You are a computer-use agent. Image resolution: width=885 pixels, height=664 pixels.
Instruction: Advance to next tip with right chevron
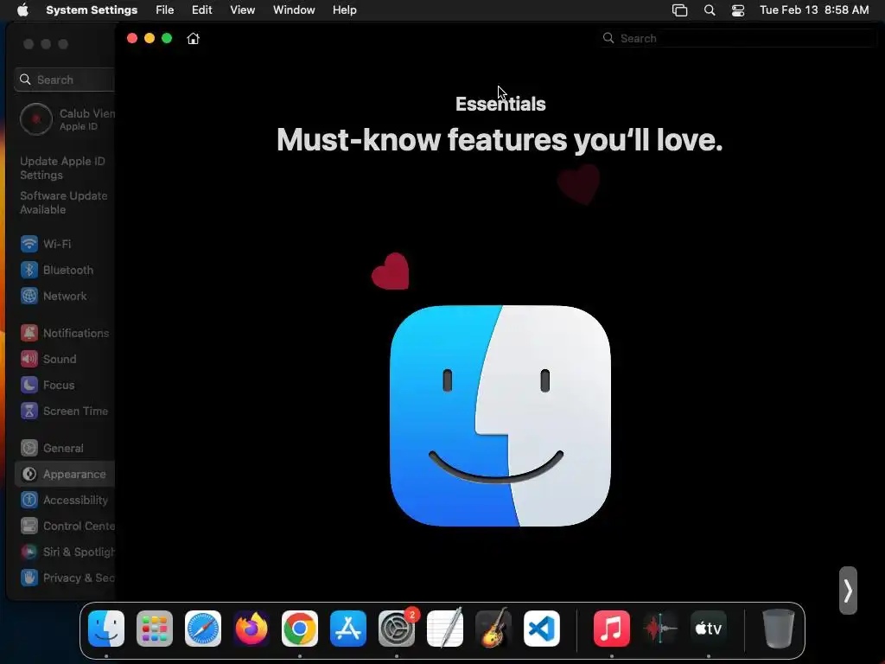point(848,591)
